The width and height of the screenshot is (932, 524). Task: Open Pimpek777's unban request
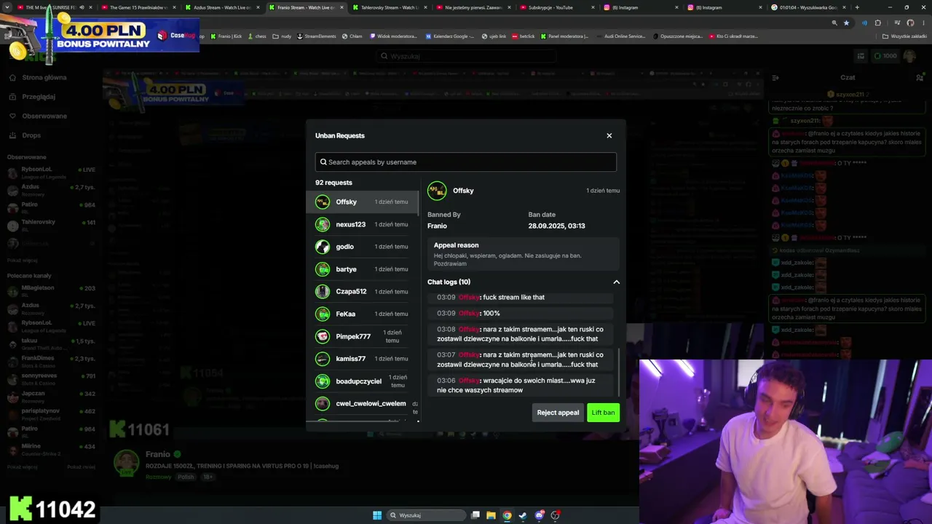tap(362, 336)
